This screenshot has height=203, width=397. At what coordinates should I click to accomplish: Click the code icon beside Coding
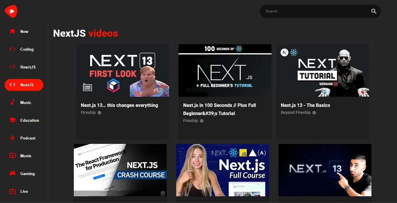(12, 49)
